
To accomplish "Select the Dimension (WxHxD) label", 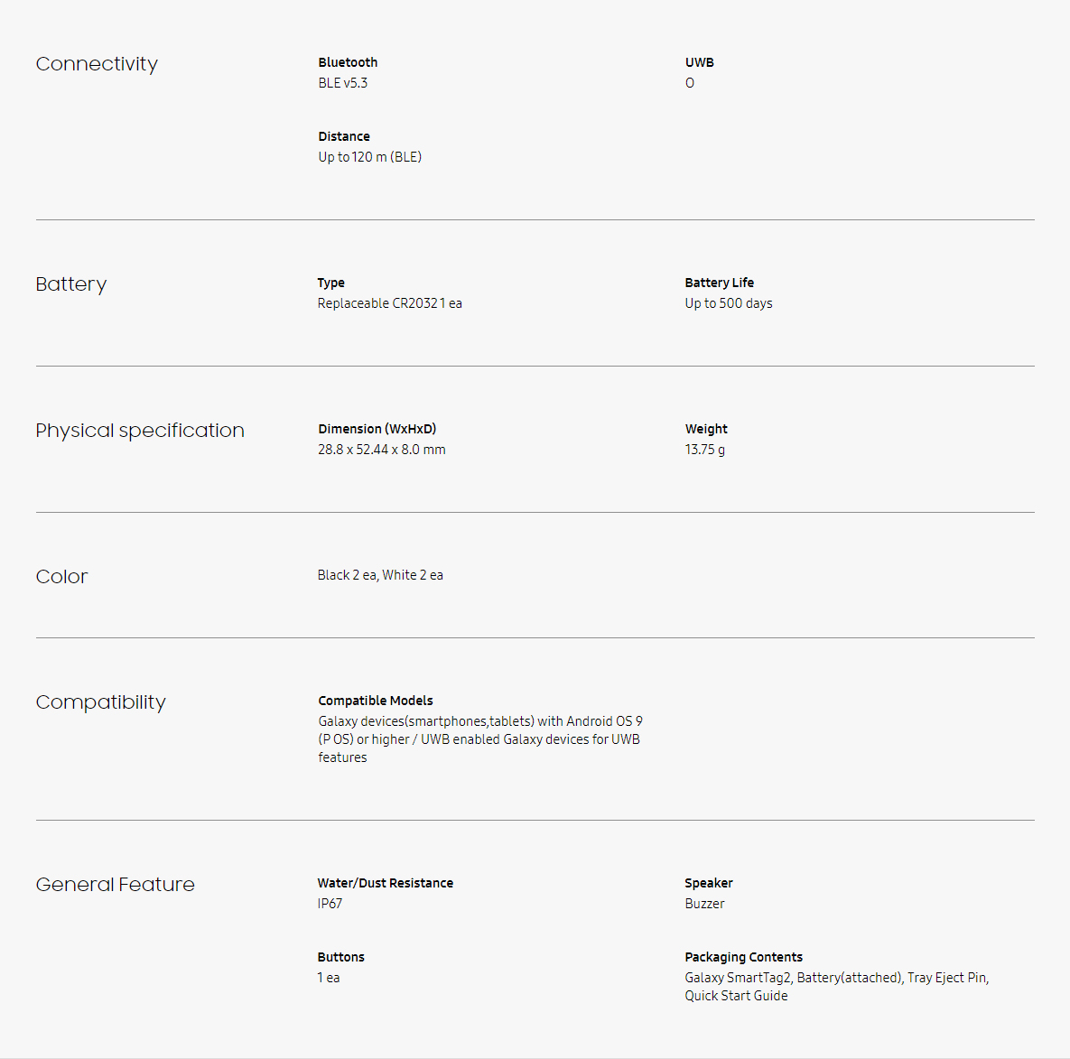I will 377,429.
